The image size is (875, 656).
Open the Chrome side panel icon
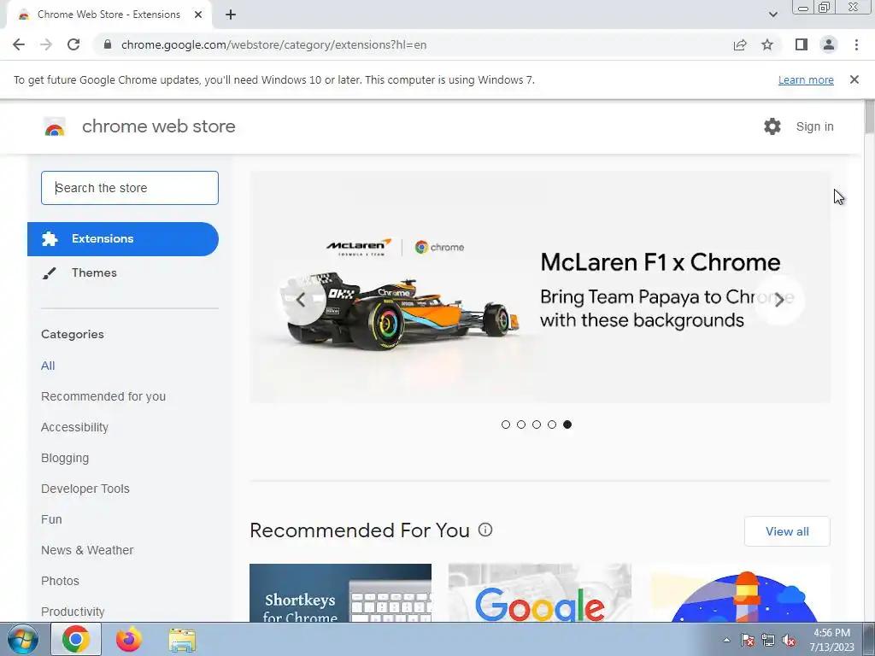(x=802, y=44)
